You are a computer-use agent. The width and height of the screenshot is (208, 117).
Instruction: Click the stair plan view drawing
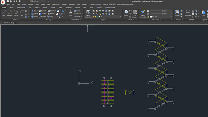pyautogui.click(x=108, y=92)
